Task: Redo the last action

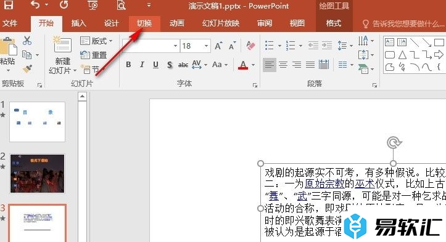Action: 64,5
